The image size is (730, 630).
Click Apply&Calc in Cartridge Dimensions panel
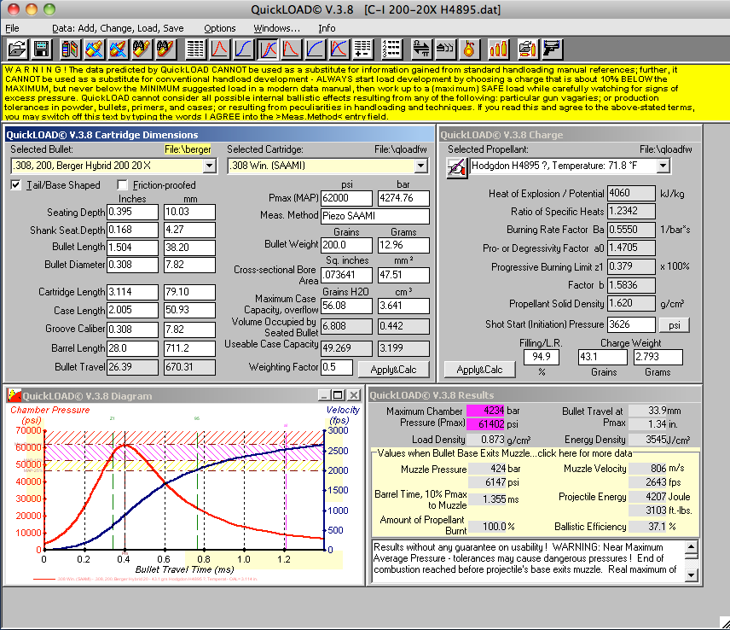(x=393, y=370)
